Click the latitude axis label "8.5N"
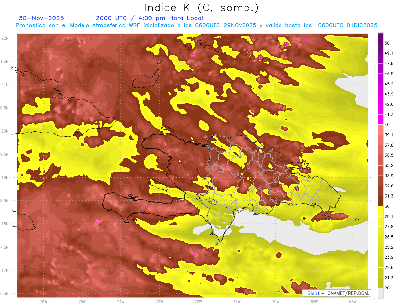 [x=5, y=201]
